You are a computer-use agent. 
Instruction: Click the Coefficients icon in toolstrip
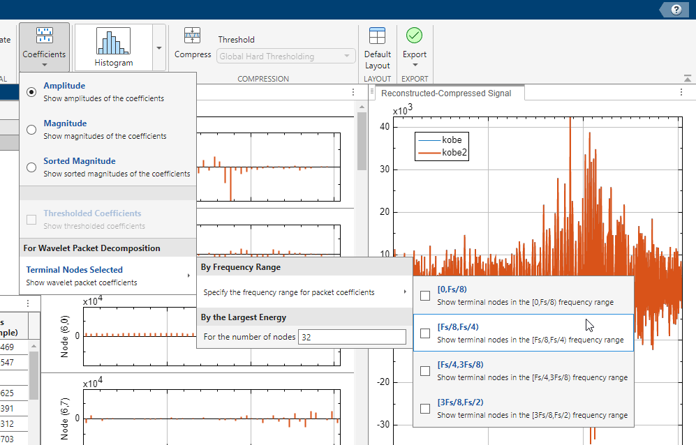44,36
